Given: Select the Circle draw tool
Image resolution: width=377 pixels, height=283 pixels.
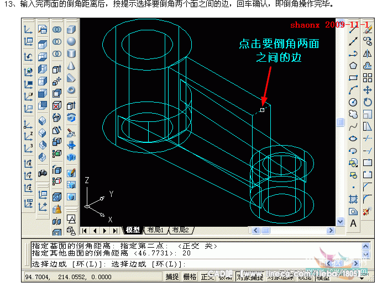Looking at the screenshot, I should click(353, 102).
